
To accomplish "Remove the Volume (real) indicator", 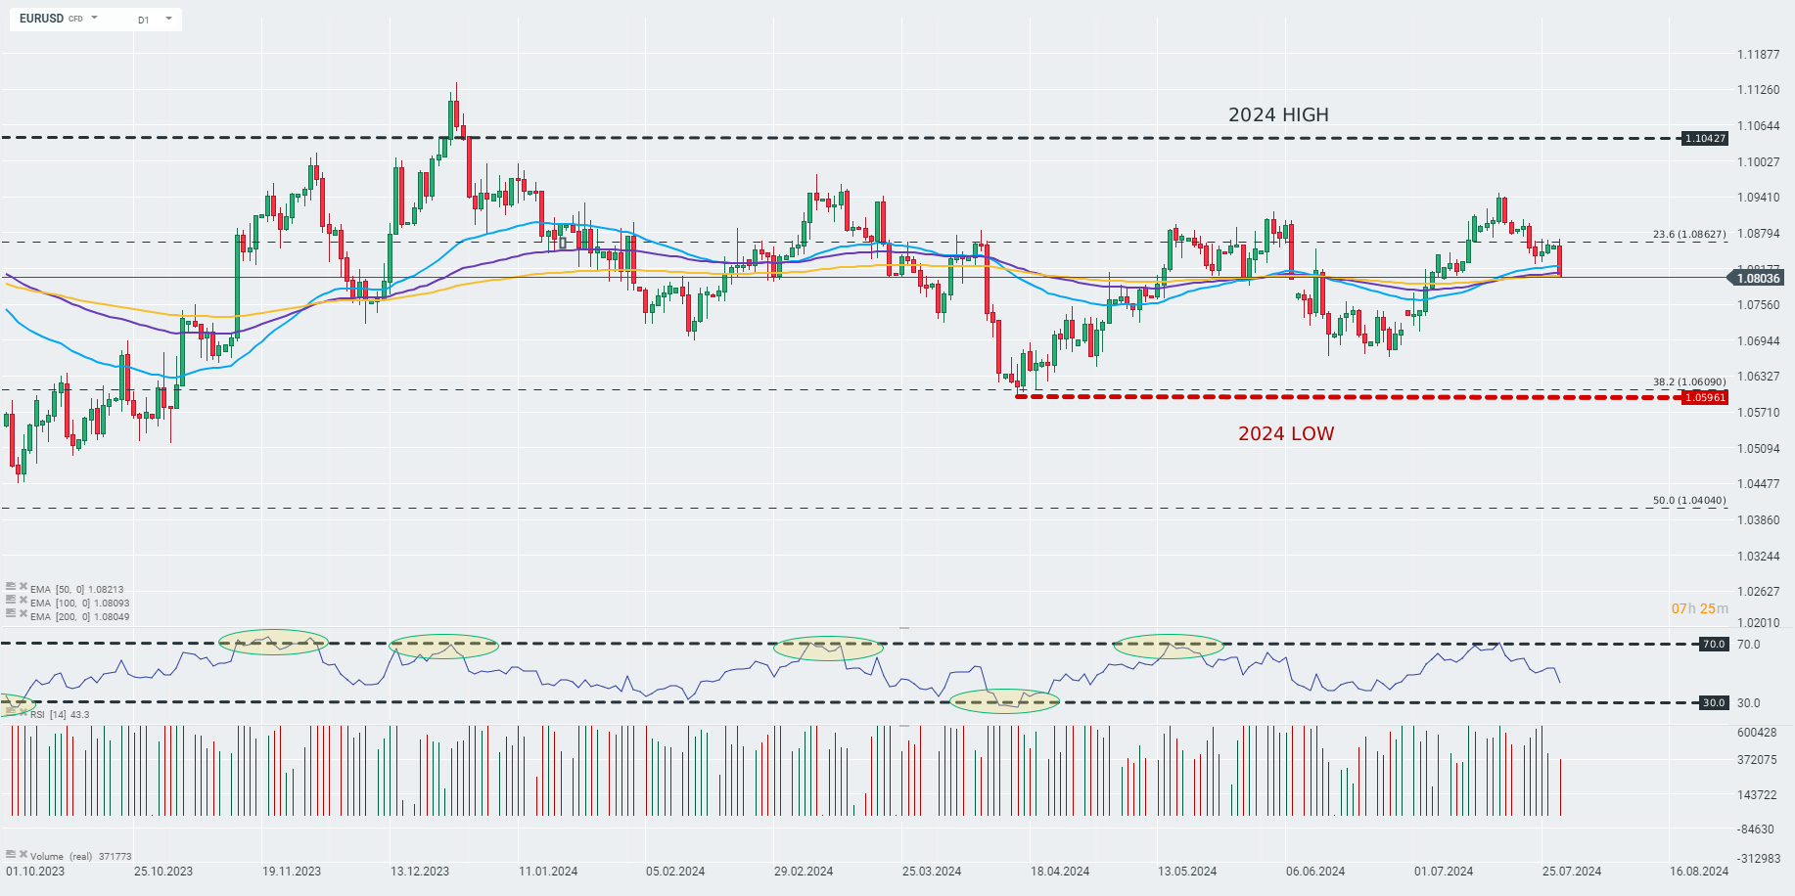I will coord(23,854).
